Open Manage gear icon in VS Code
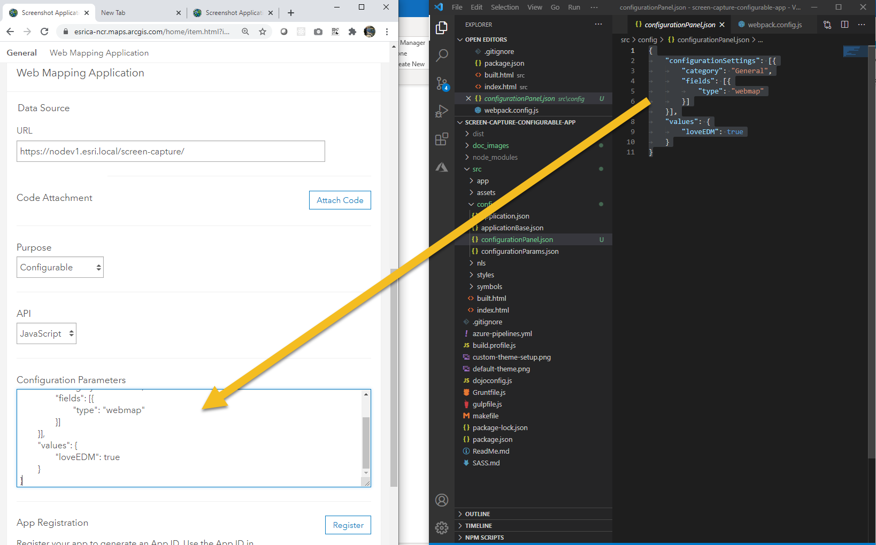The width and height of the screenshot is (876, 545). tap(442, 528)
